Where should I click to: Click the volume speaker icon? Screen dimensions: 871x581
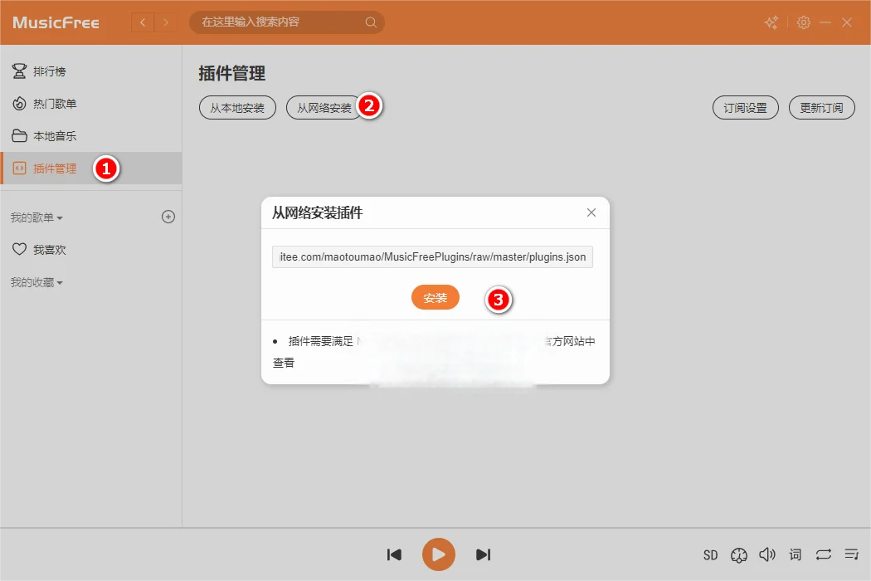pyautogui.click(x=766, y=554)
